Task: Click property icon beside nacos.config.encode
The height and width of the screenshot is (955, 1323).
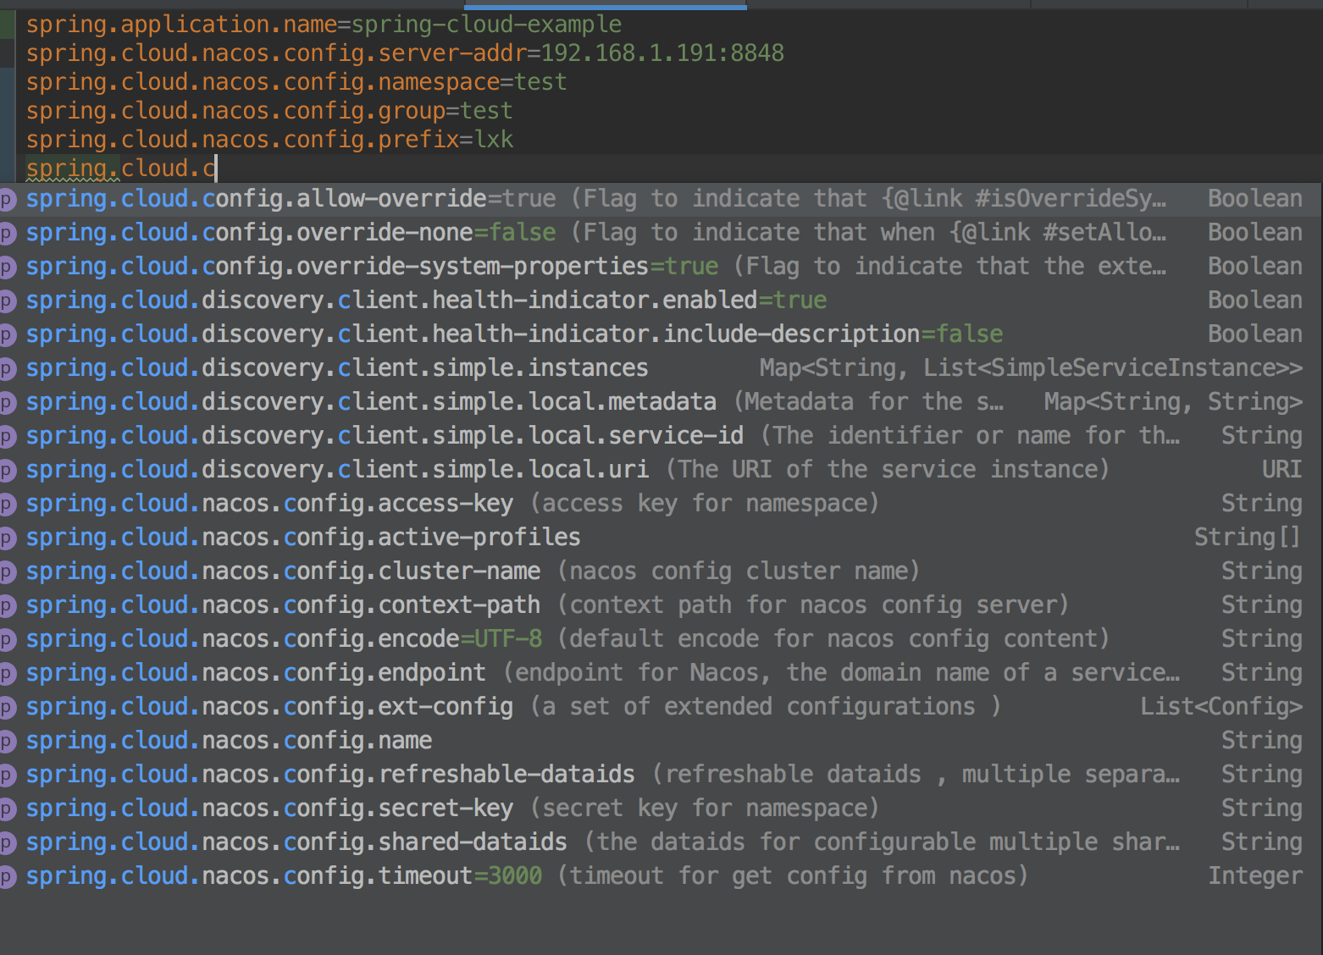Action: click(x=7, y=640)
